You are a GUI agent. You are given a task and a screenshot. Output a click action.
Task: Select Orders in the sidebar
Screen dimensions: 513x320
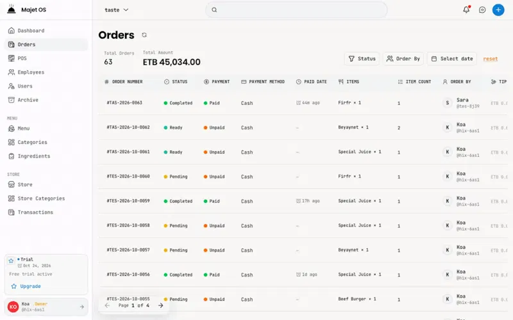[46, 44]
